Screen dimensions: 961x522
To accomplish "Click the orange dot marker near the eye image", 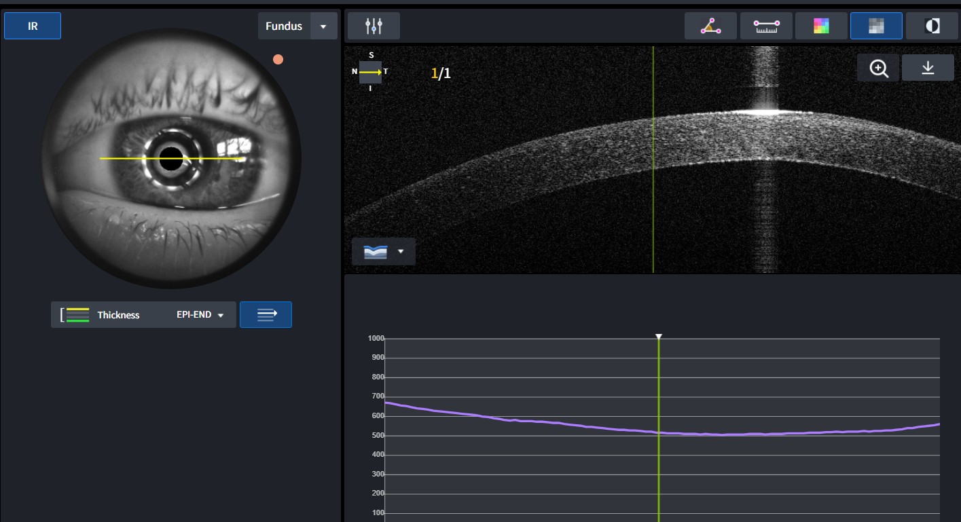I will tap(278, 60).
